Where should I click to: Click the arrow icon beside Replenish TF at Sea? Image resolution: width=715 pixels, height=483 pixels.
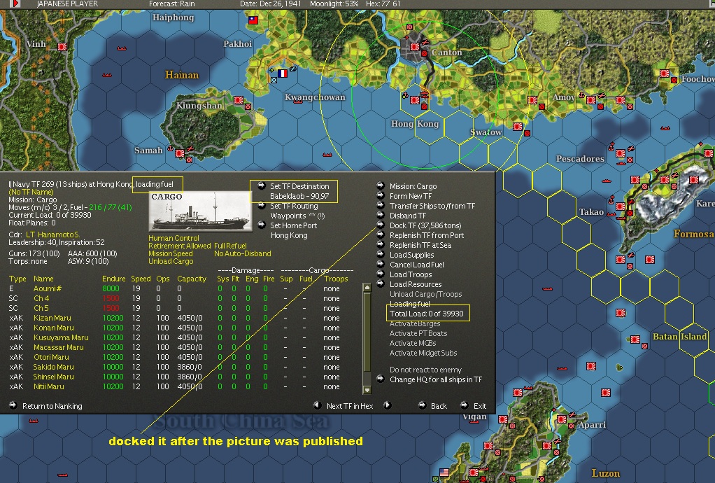click(381, 244)
